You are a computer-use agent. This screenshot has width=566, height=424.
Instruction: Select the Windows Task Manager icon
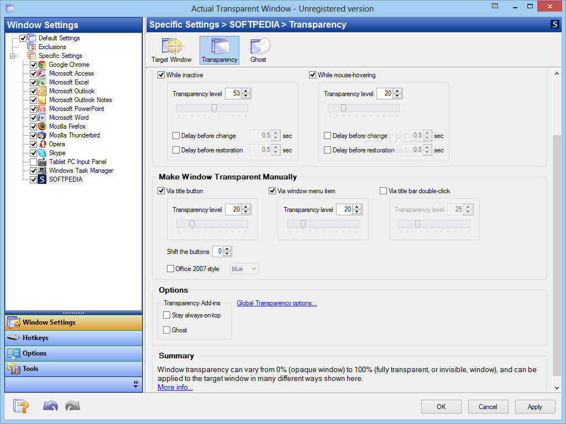point(42,171)
